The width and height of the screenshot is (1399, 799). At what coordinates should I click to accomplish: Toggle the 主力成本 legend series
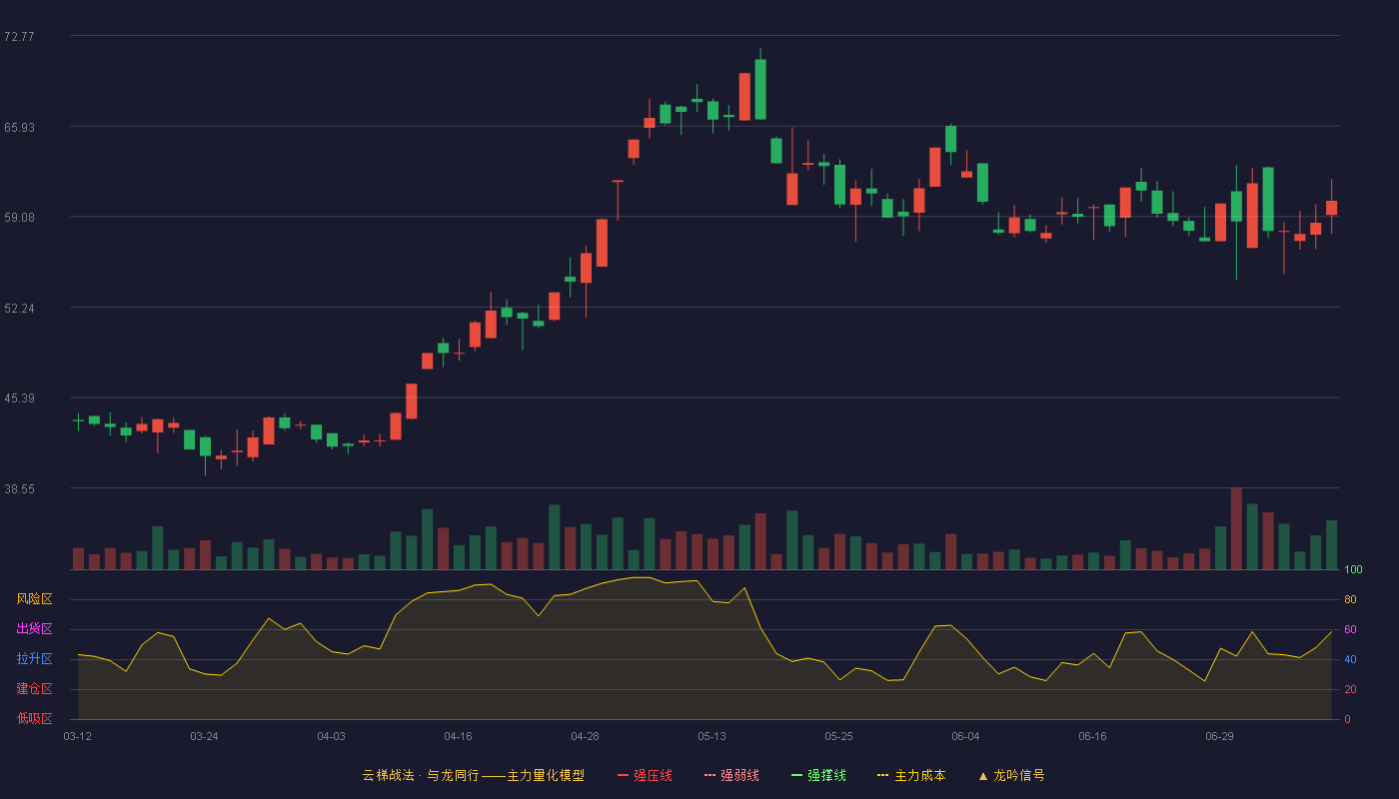tap(911, 775)
